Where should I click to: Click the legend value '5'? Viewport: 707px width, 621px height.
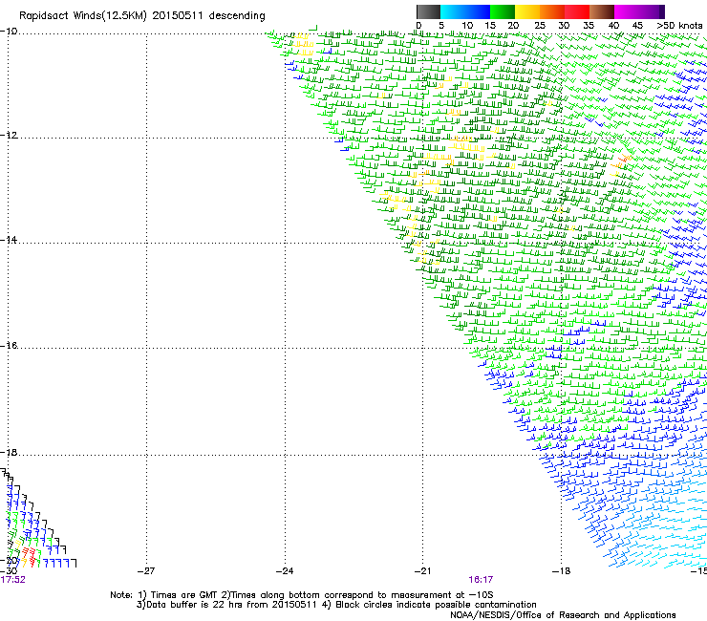click(x=441, y=26)
